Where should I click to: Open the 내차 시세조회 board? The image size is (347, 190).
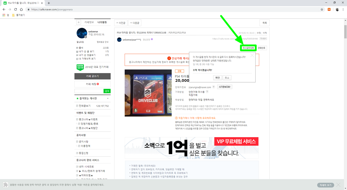[86, 166]
